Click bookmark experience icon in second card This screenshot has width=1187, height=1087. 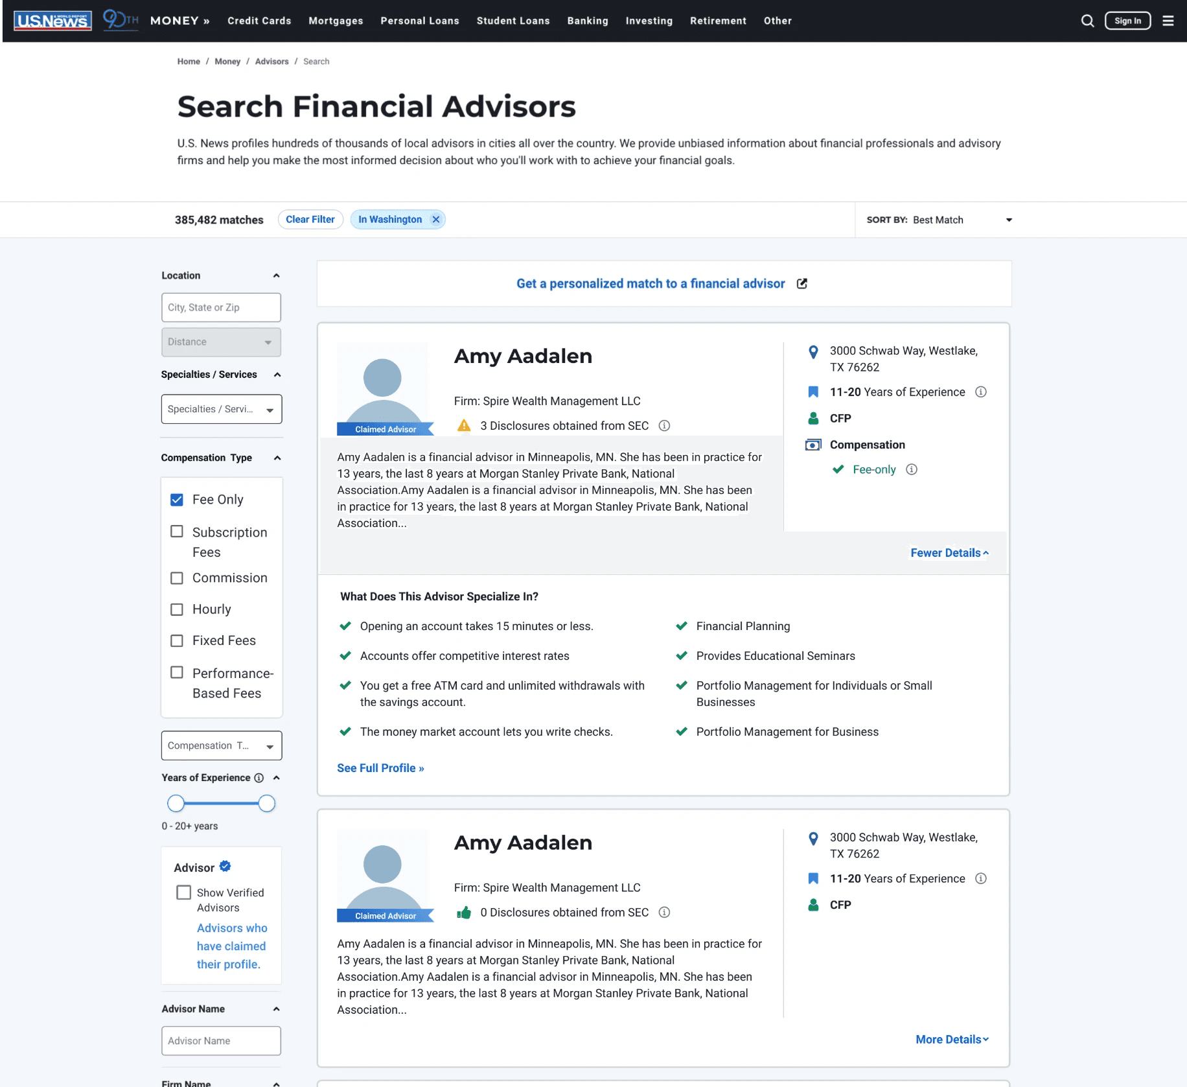(x=813, y=879)
